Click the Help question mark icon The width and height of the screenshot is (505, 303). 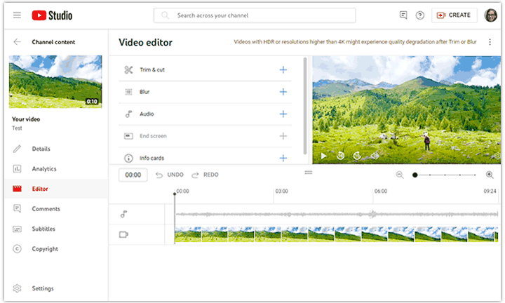point(420,15)
